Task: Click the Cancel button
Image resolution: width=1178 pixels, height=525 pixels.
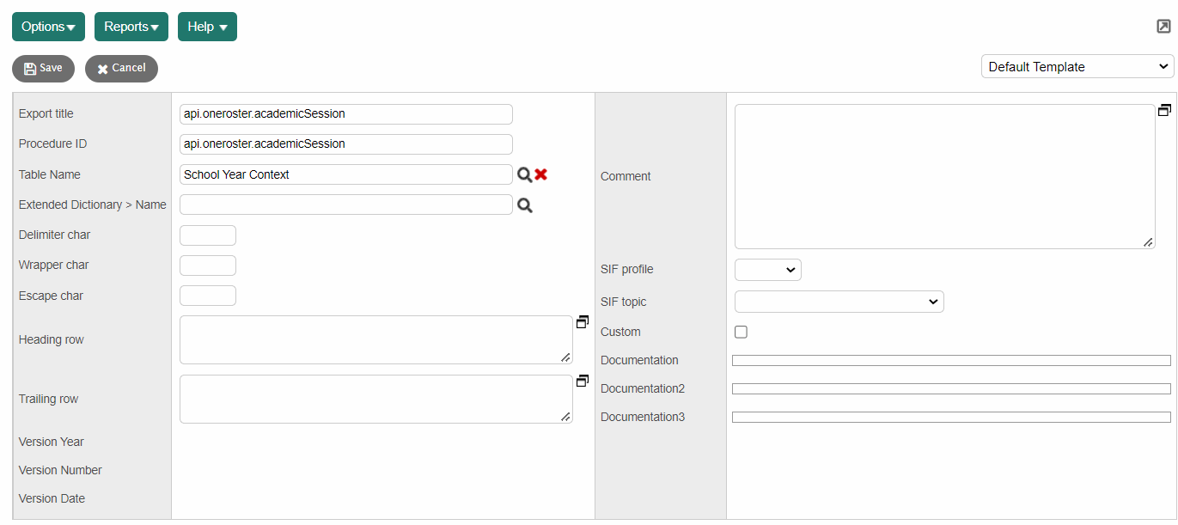Action: coord(121,68)
